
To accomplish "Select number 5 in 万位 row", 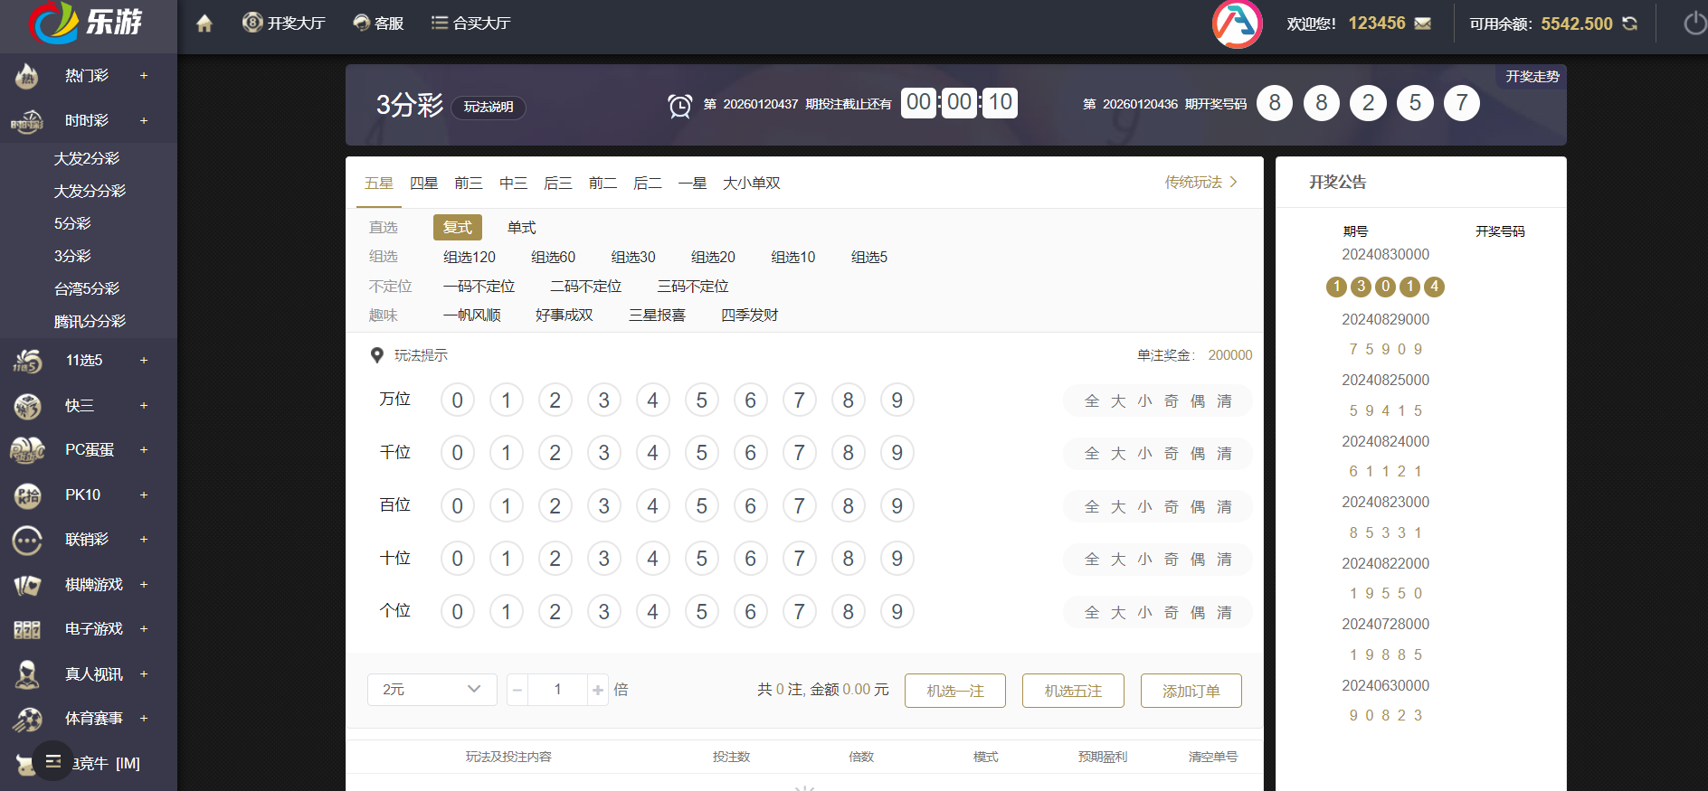I will point(701,400).
